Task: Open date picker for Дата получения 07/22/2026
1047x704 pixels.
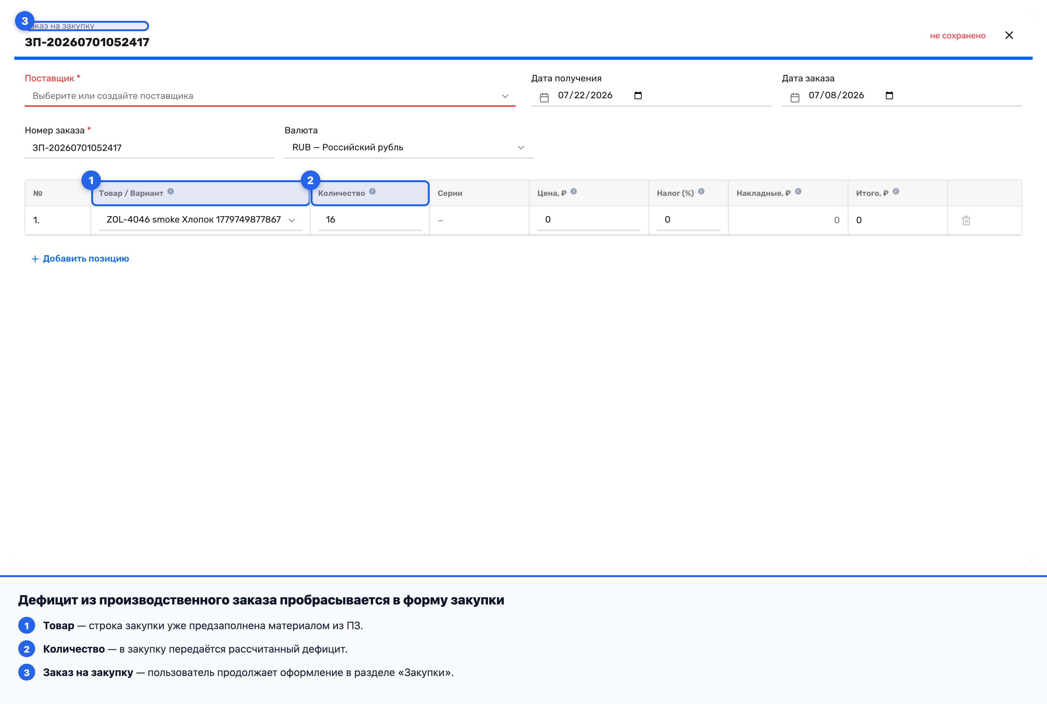Action: pyautogui.click(x=638, y=95)
